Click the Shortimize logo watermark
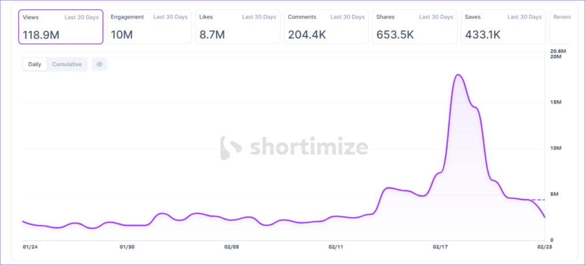The image size is (585, 265). point(294,148)
